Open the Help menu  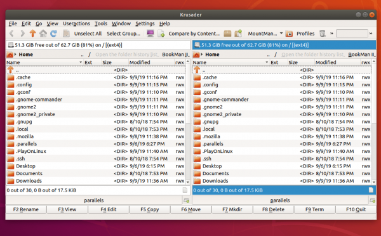pyautogui.click(x=164, y=23)
